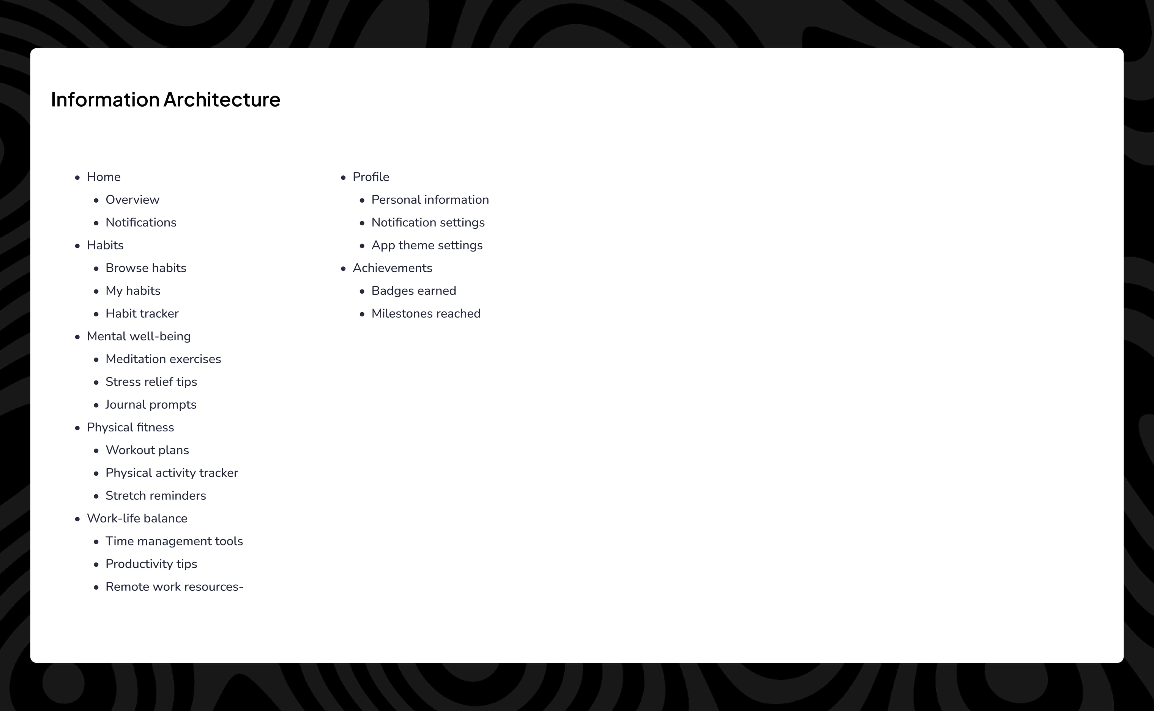Select the Personal information menu entry
The width and height of the screenshot is (1154, 711).
click(429, 200)
